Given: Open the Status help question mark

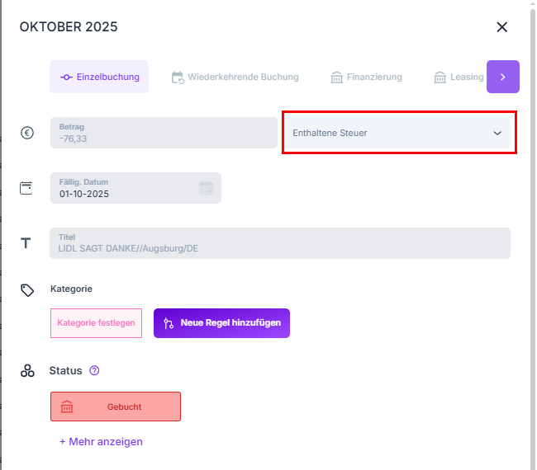Looking at the screenshot, I should [94, 371].
